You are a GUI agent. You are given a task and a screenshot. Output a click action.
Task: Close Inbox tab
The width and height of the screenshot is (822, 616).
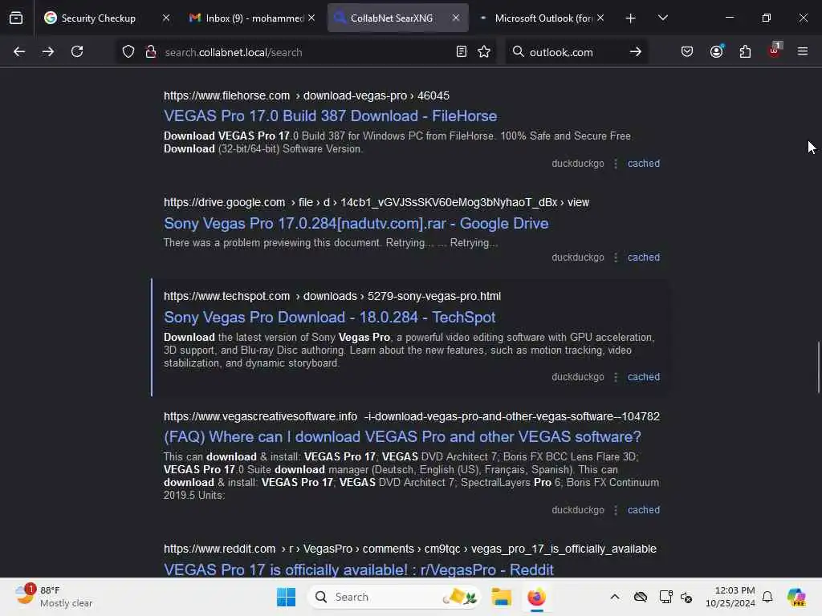click(x=311, y=18)
